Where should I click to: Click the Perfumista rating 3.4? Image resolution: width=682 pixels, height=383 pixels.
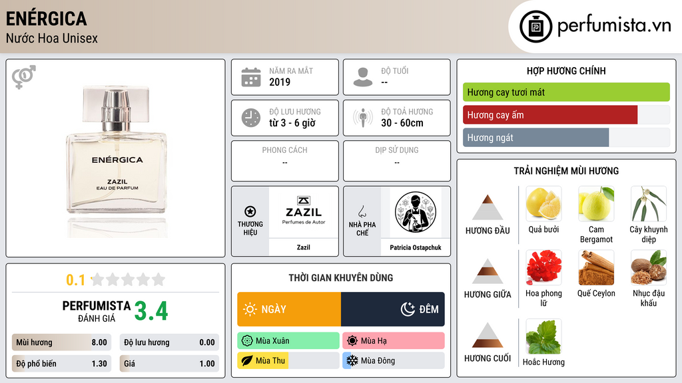pyautogui.click(x=151, y=311)
